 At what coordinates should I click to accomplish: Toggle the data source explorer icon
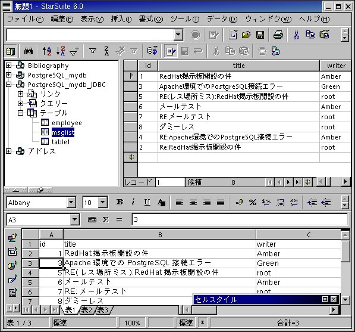pyautogui.click(x=11, y=52)
